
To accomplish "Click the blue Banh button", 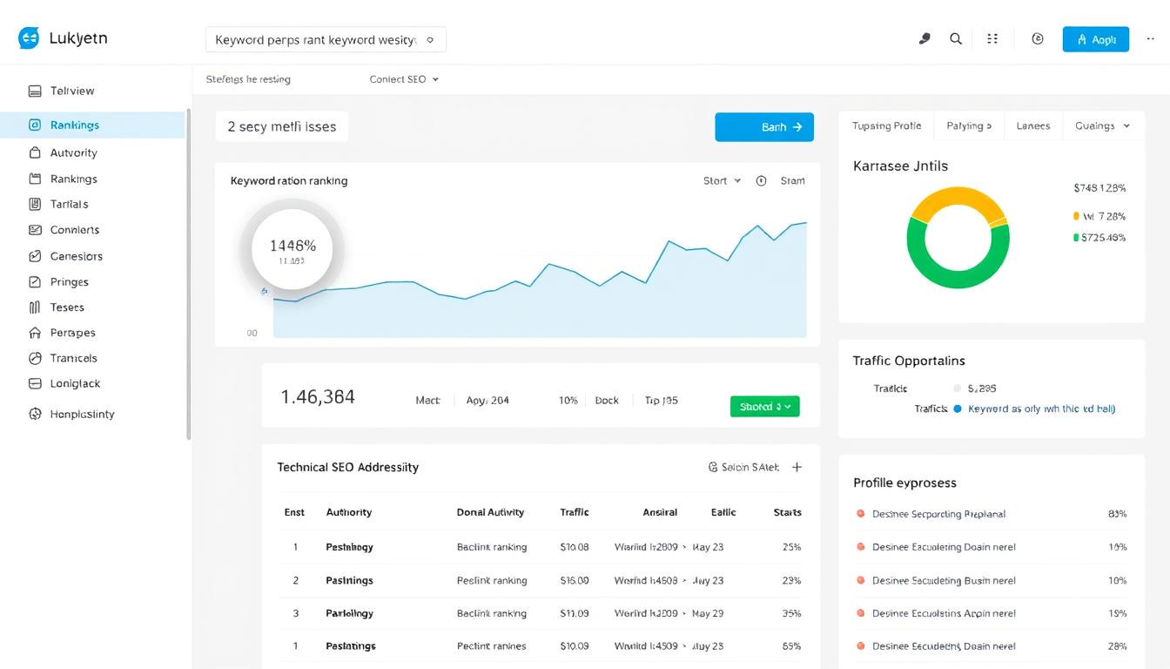I will coord(764,127).
